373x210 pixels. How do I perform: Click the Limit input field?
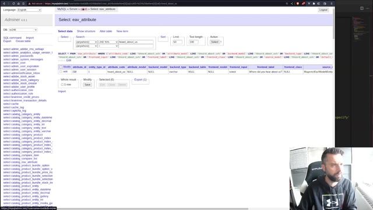177,42
